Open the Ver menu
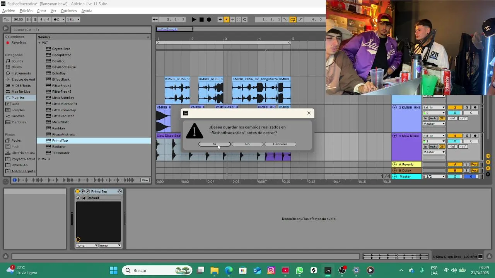 point(53,11)
